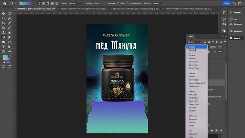Filter layers by type T icon
The width and height of the screenshot is (245, 138).
click(x=213, y=42)
